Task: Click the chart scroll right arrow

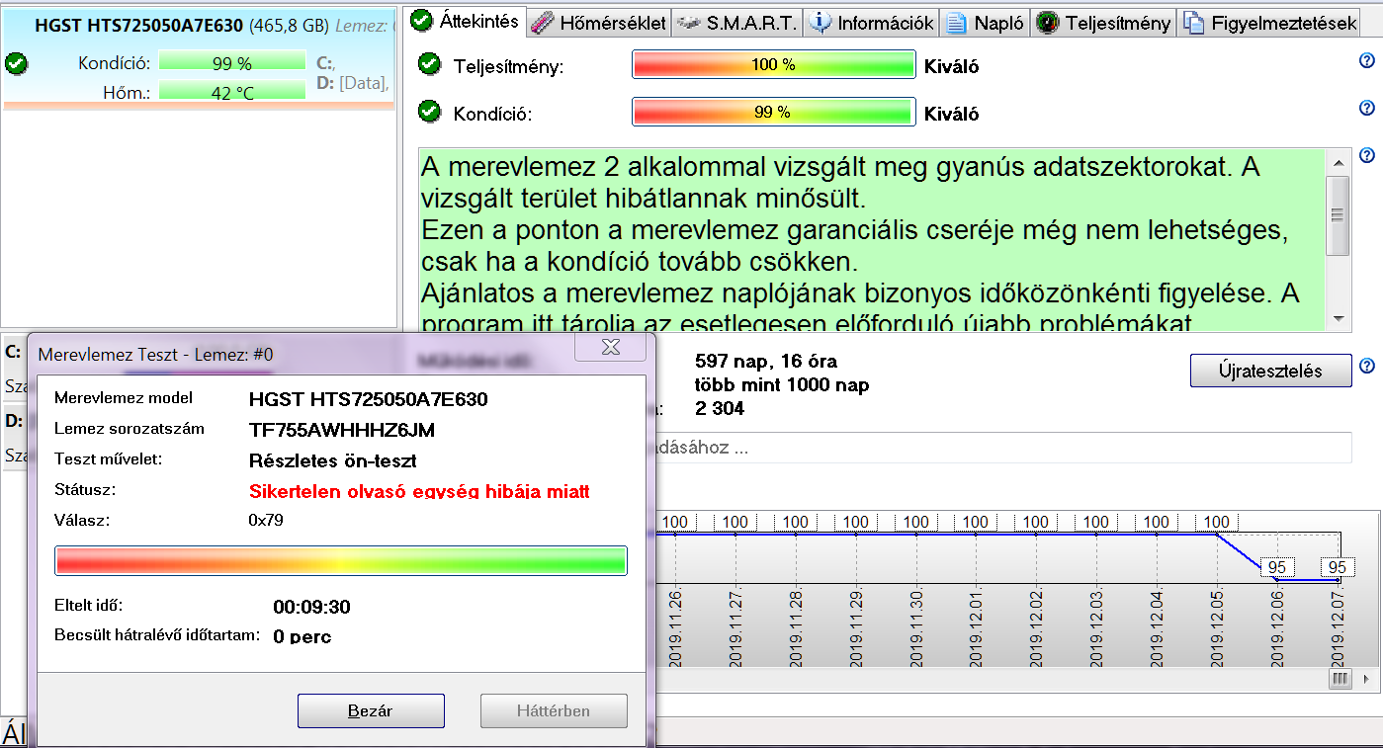Action: (x=1368, y=680)
